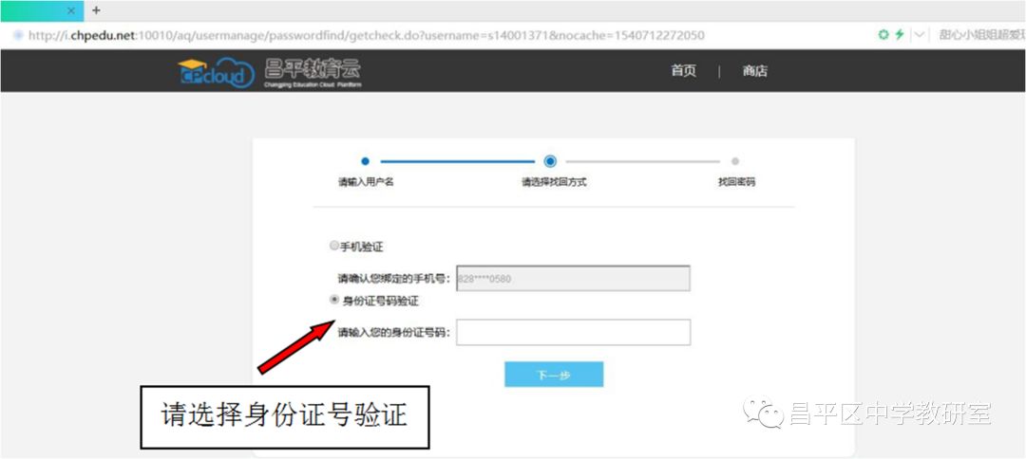Click the chpedu.net URL in the address bar
Viewport: 1026px width, 459px height.
click(367, 35)
